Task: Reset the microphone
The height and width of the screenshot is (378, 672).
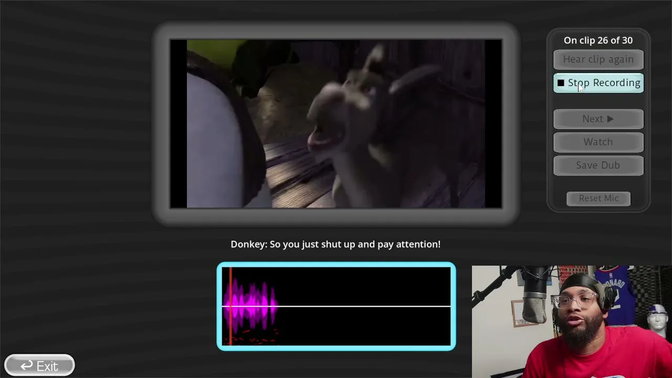Action: coord(598,198)
